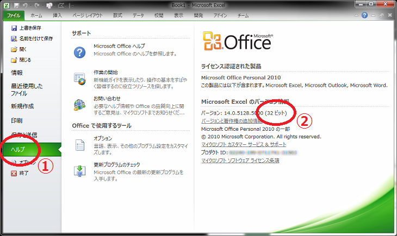Open the 情報 backstage section

click(x=17, y=73)
